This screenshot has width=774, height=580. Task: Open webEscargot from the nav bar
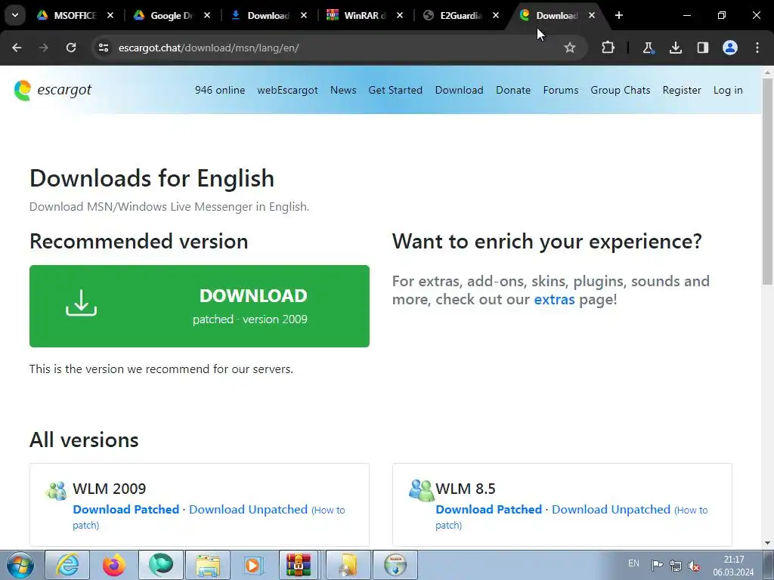click(x=287, y=91)
